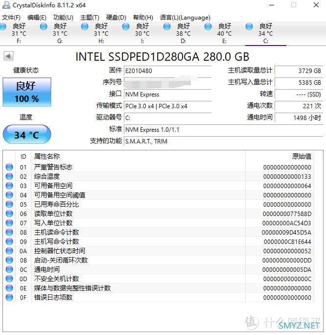Click the 固件 field showing E2010480
This screenshot has width=326, height=335.
click(x=167, y=71)
